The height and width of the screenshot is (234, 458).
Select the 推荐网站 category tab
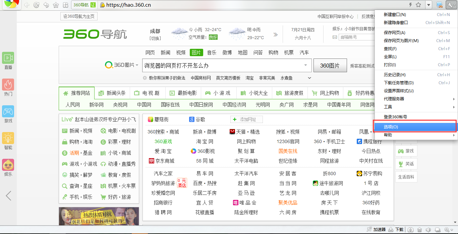(76, 93)
